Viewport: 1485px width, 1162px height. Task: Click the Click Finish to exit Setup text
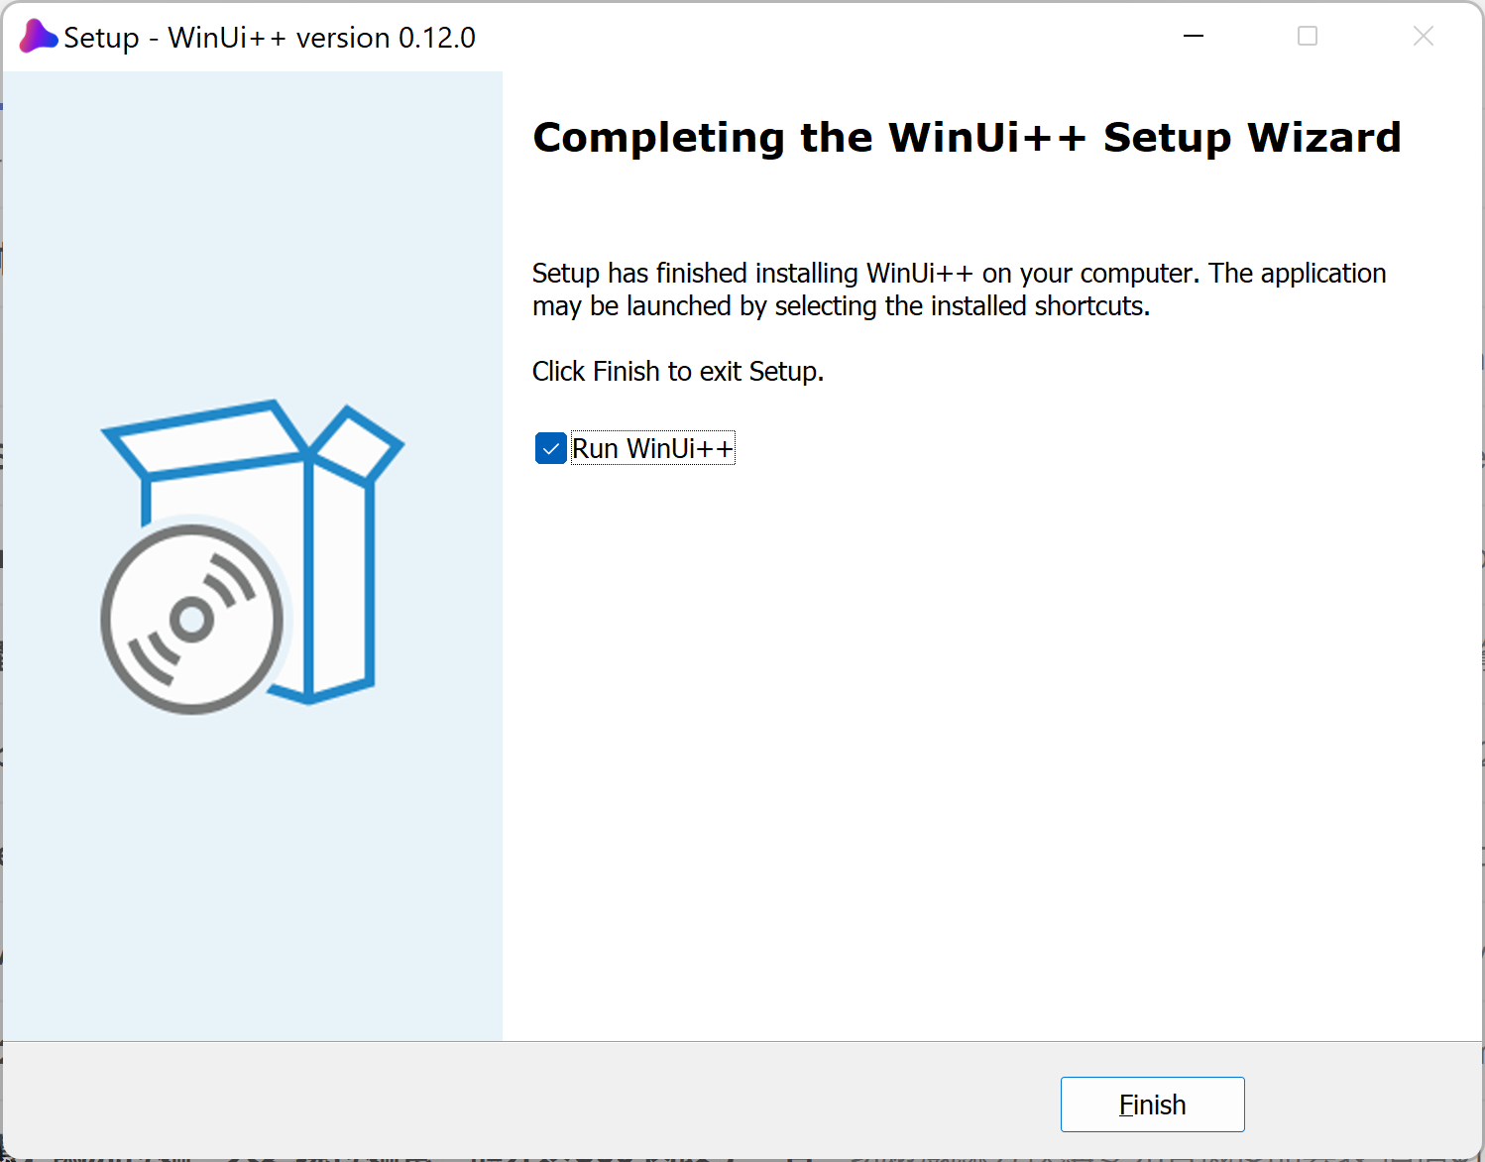678,372
